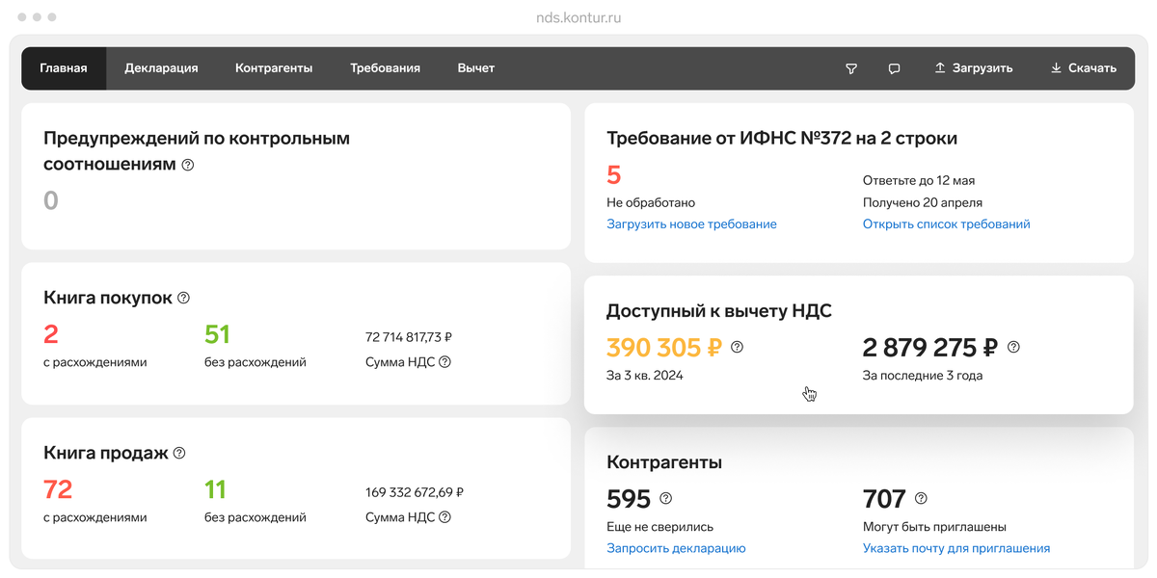Screen dimensions: 1157x578
Task: Click the filter funnel icon in navbar
Action: click(851, 68)
